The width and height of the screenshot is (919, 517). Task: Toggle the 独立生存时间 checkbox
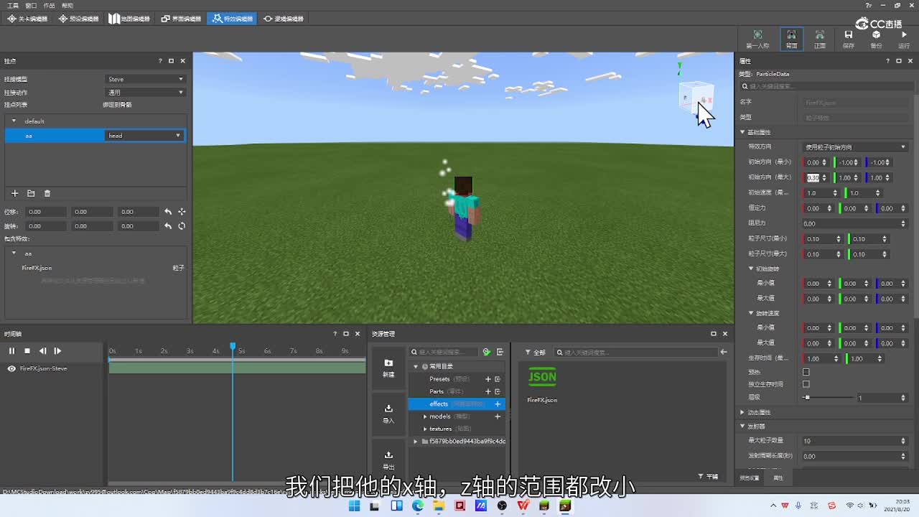pos(806,384)
